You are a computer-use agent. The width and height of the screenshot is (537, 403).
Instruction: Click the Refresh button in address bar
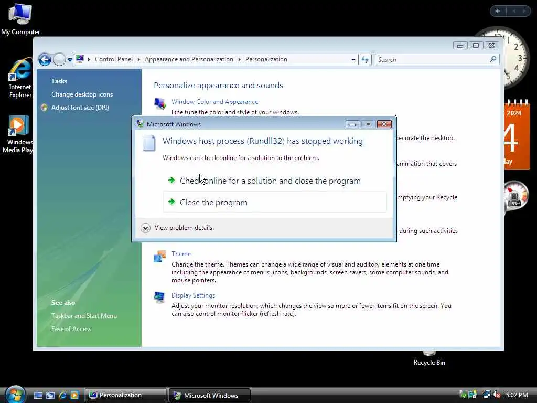coord(365,60)
